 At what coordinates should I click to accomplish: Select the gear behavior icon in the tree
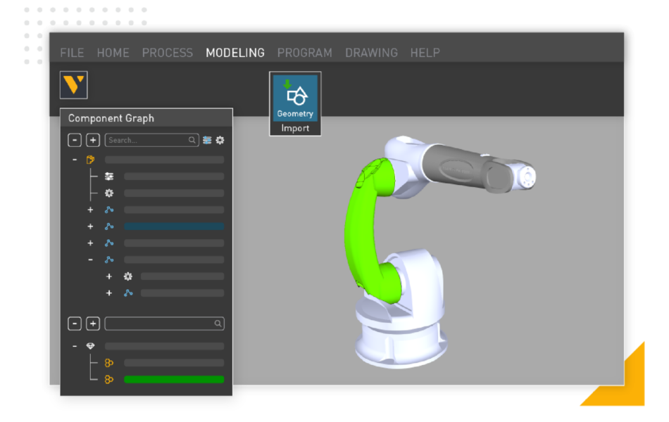pyautogui.click(x=108, y=193)
